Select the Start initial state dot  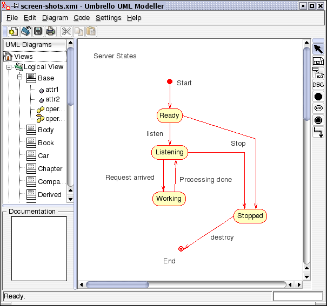170,81
